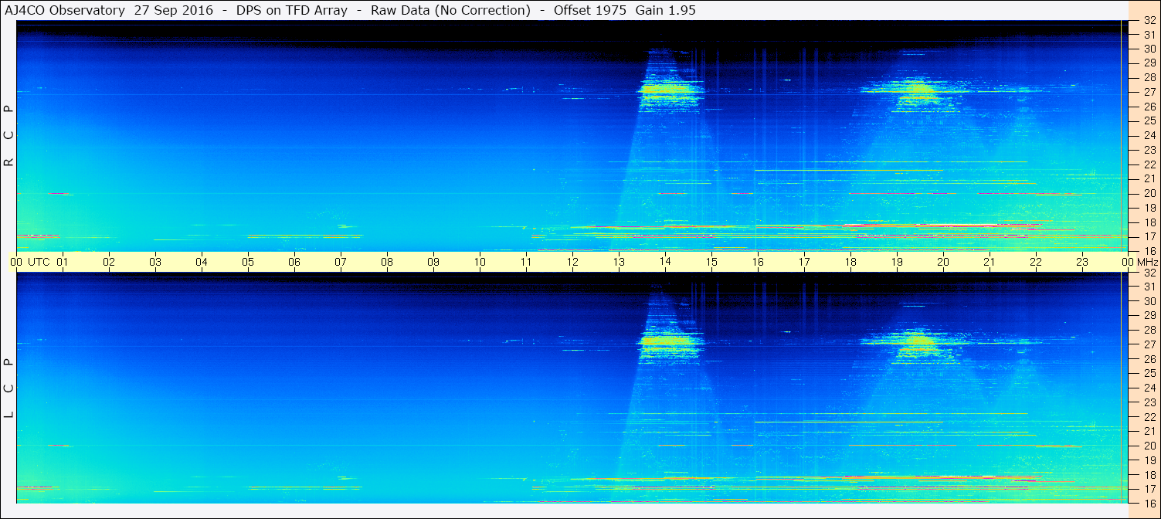Pick the 17 hour mark on time axis

tap(804, 262)
